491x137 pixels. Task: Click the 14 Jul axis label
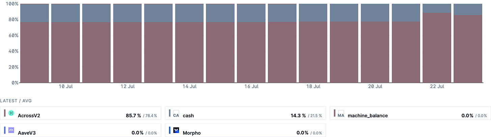[x=190, y=87]
